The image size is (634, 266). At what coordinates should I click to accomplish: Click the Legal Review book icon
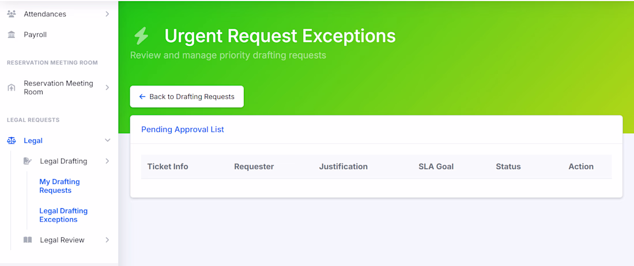coord(28,240)
